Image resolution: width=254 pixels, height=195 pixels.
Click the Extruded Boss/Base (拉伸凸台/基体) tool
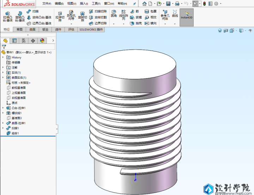(x=7, y=16)
